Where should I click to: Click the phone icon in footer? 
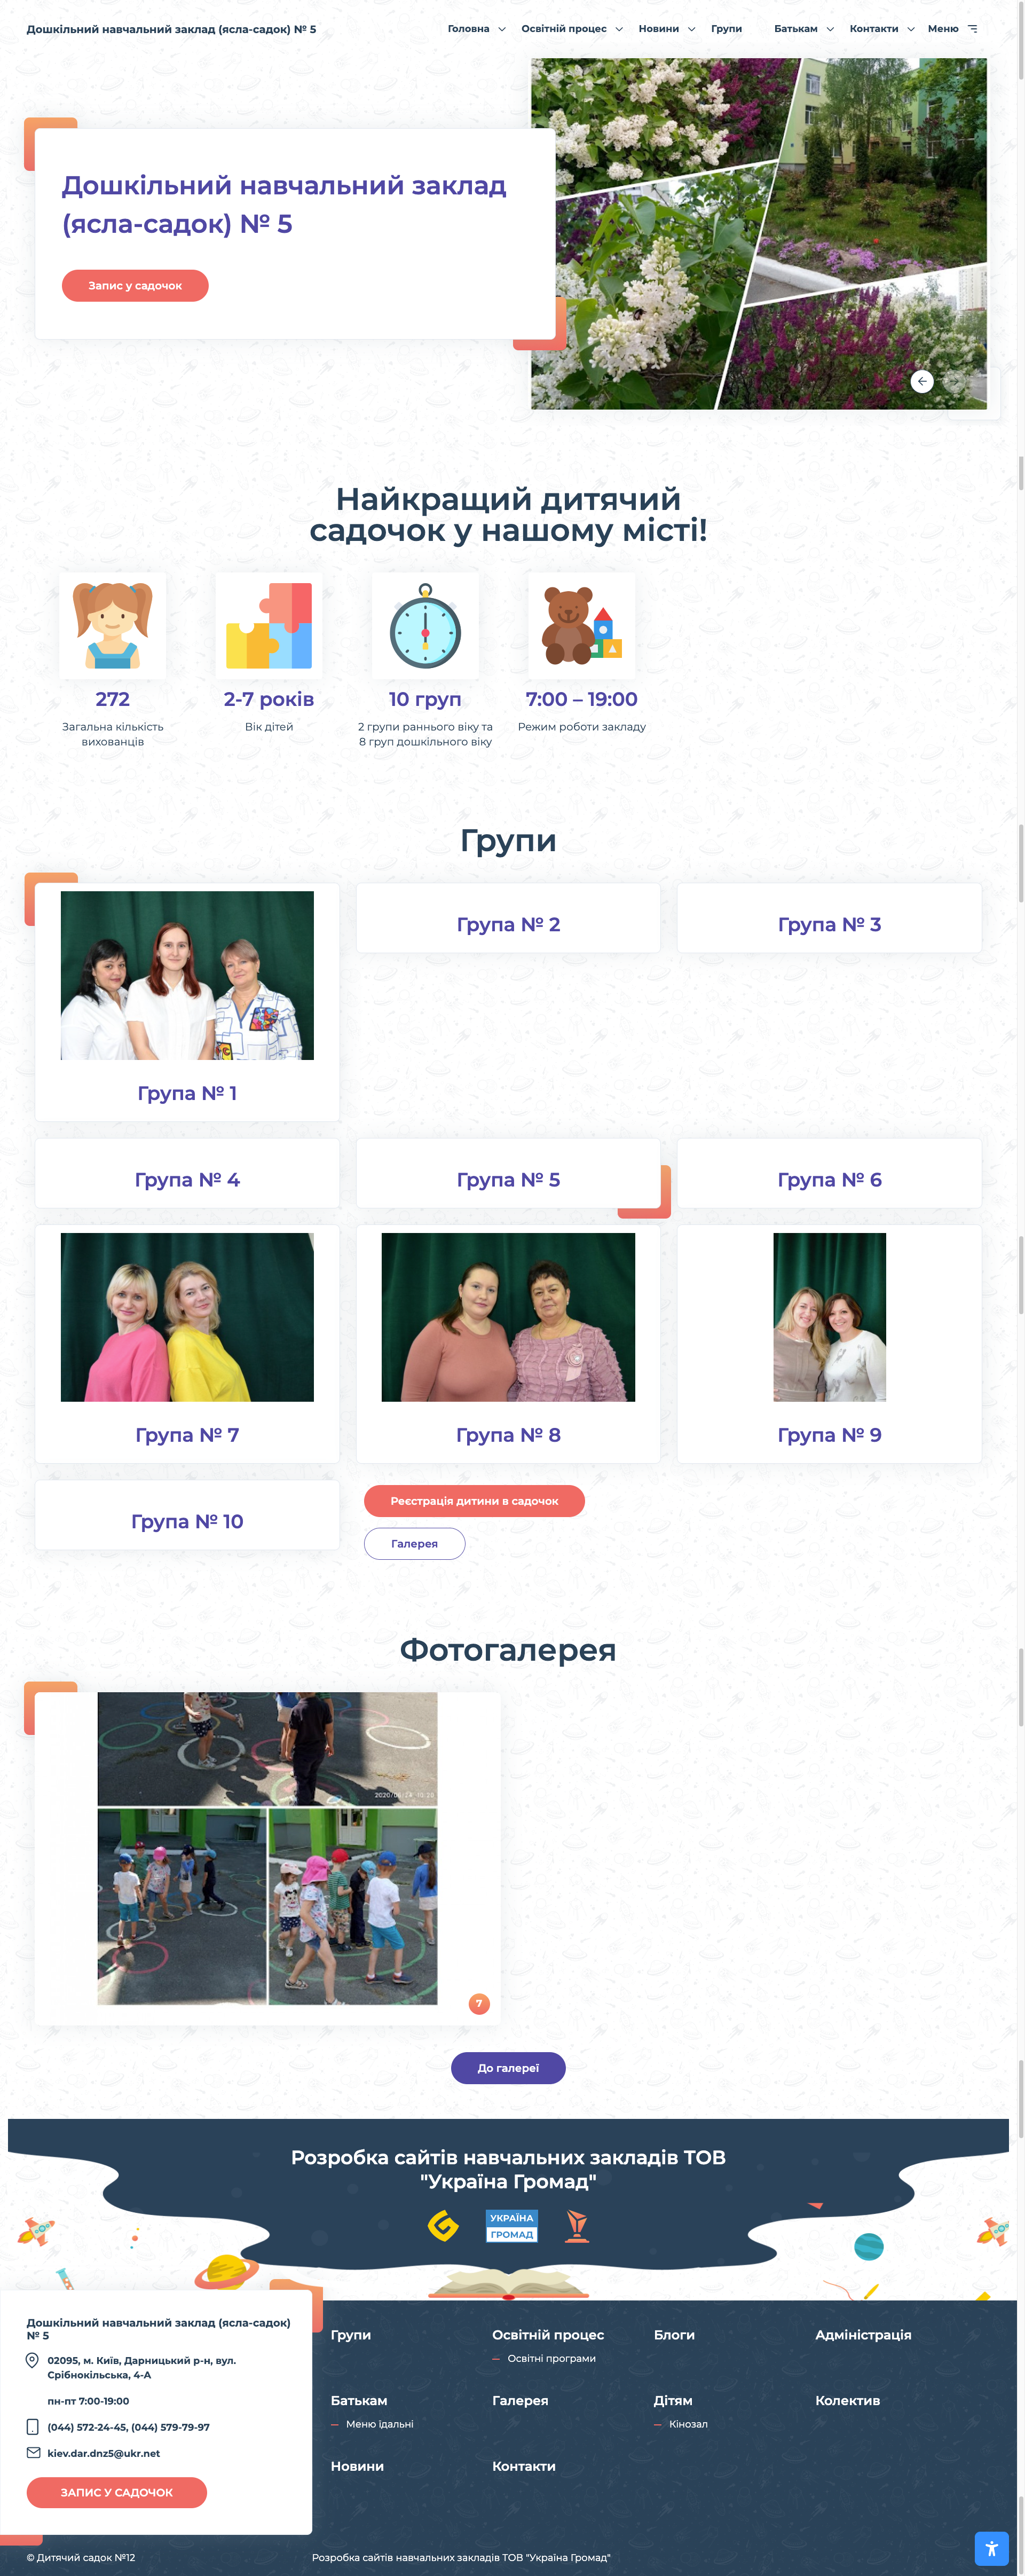coord(33,2427)
